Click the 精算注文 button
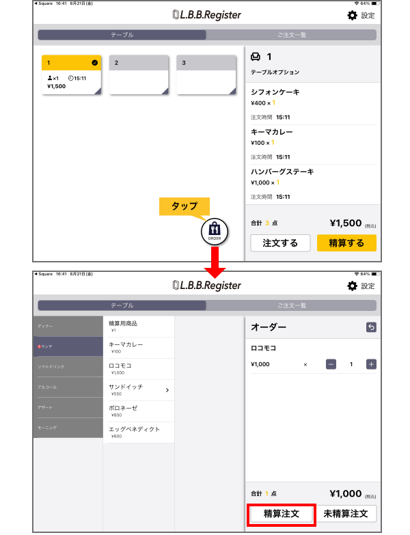The image size is (410, 535). (280, 513)
